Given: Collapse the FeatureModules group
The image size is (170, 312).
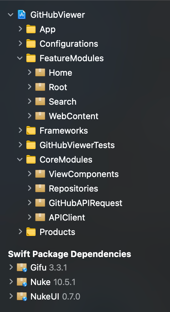Looking at the screenshot, I should pyautogui.click(x=20, y=58).
